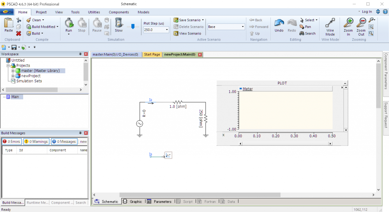Open the Plot Step value dropdown
The image size is (389, 212).
click(x=167, y=30)
